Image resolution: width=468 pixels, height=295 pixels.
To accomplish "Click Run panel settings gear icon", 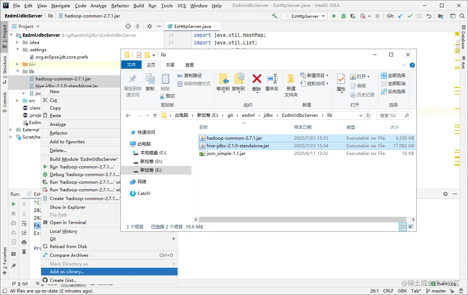I will tap(445, 194).
